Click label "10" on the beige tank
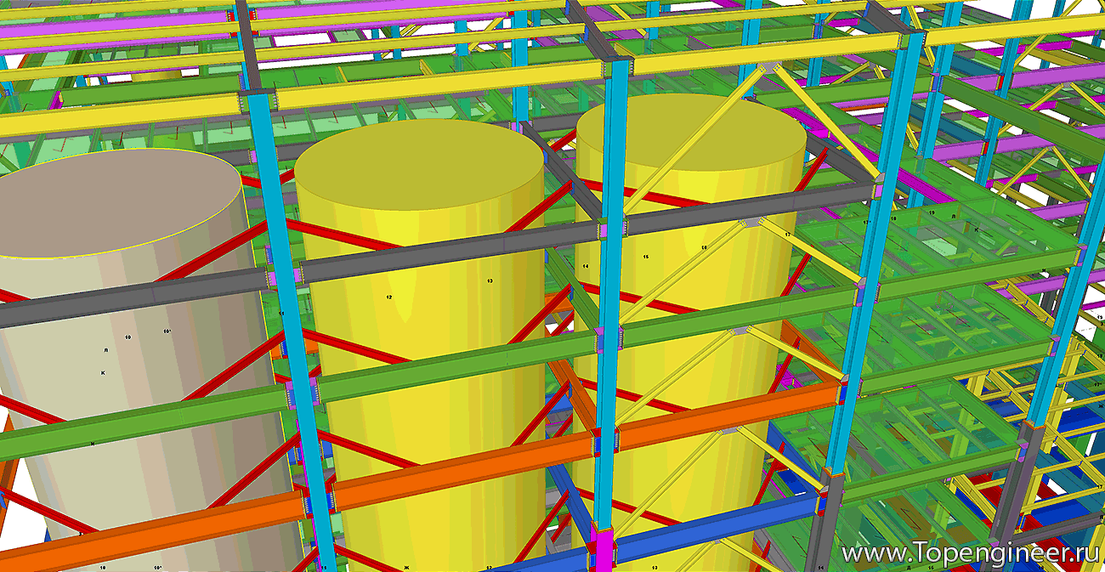 pos(127,337)
